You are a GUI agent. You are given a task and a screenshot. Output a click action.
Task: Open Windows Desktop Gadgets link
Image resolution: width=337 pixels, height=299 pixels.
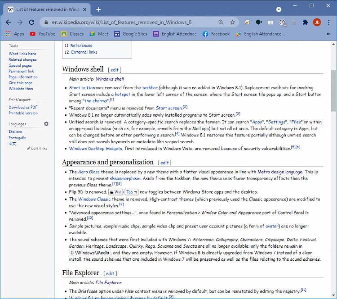(95, 149)
